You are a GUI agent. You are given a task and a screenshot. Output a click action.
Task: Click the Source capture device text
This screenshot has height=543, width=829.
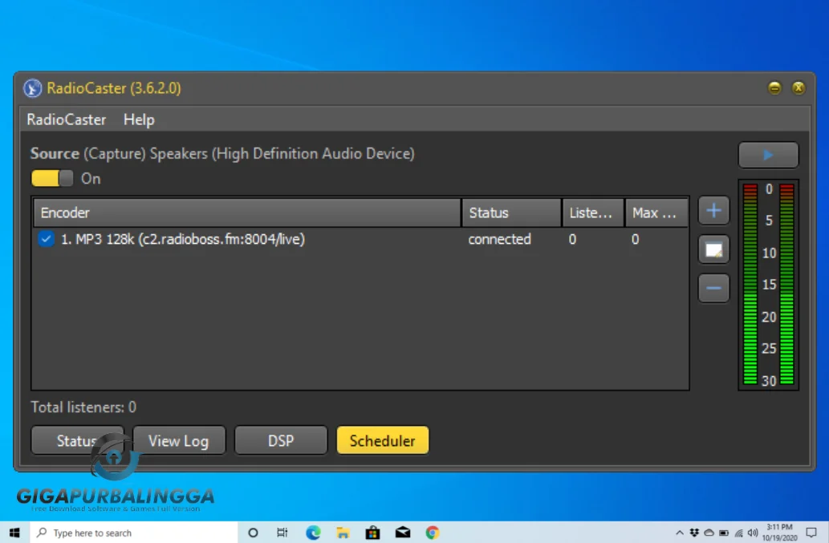tap(222, 153)
